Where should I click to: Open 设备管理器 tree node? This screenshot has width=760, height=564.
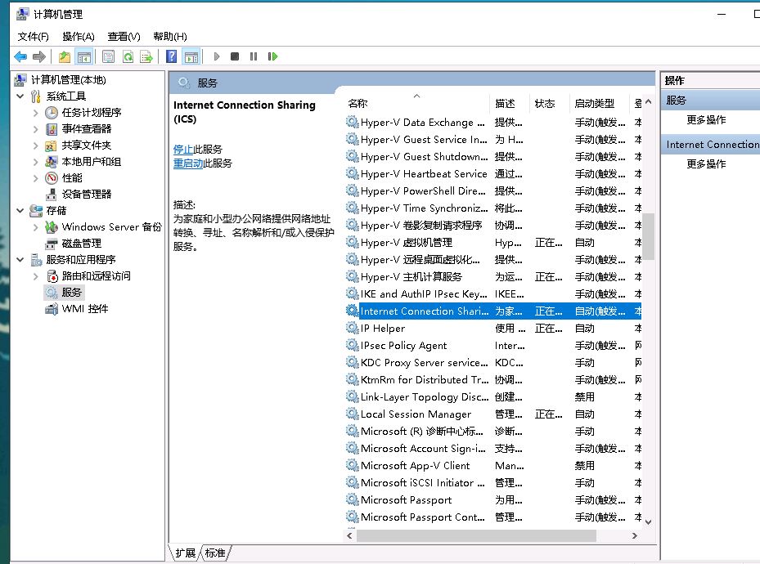(87, 195)
